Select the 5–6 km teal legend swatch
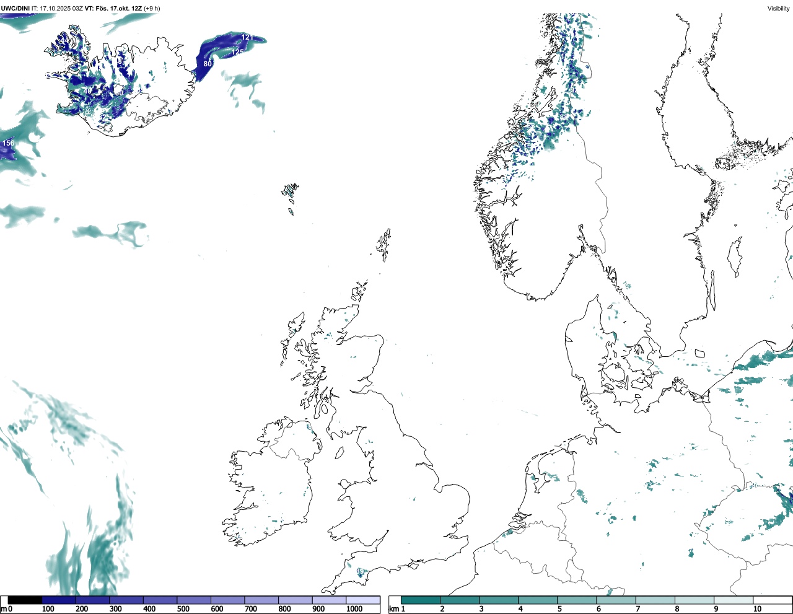 pyautogui.click(x=577, y=600)
